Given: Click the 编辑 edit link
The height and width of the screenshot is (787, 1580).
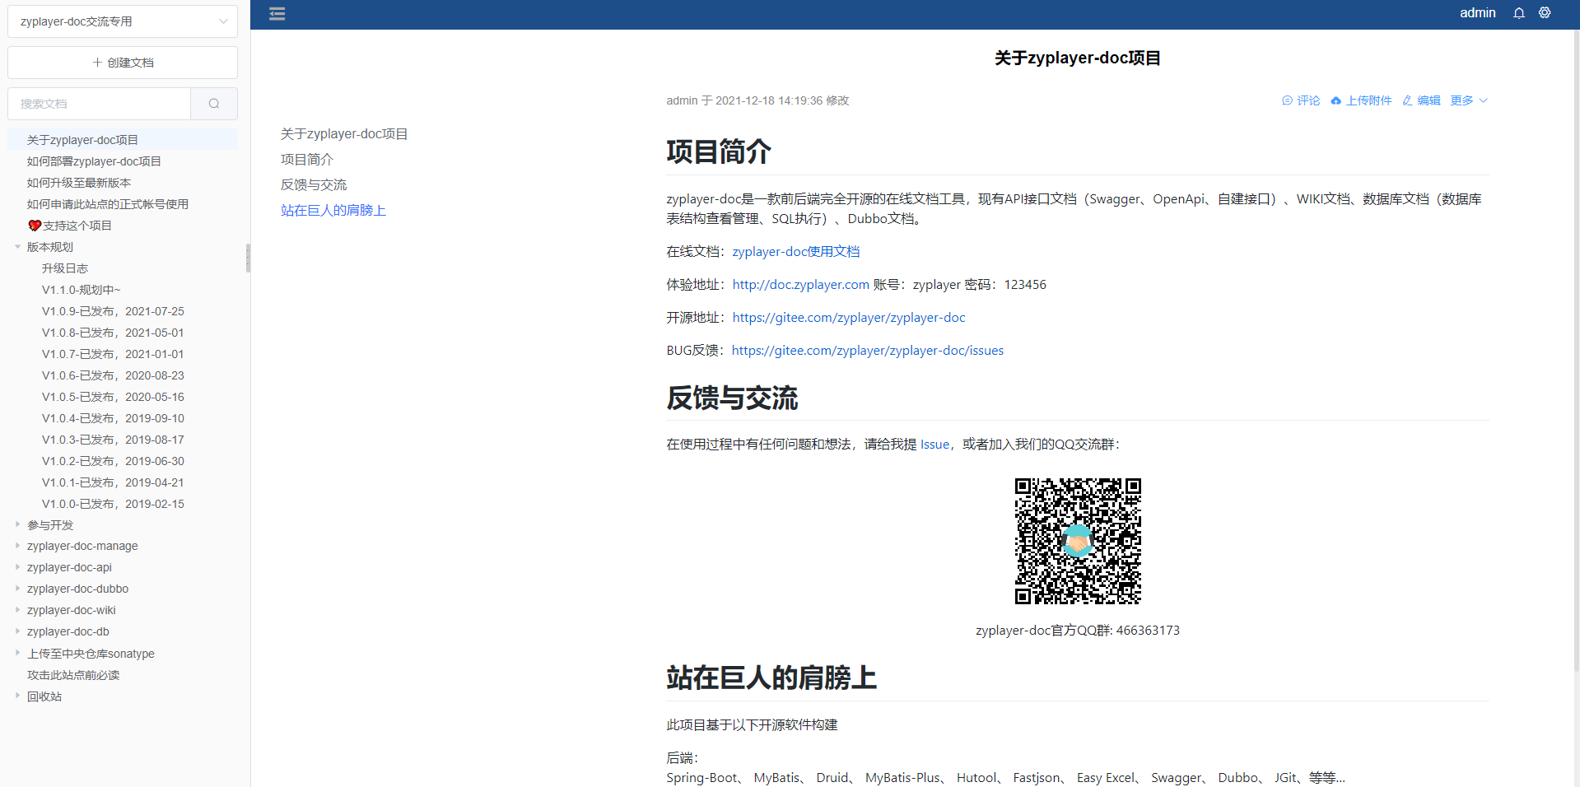Looking at the screenshot, I should (1429, 100).
